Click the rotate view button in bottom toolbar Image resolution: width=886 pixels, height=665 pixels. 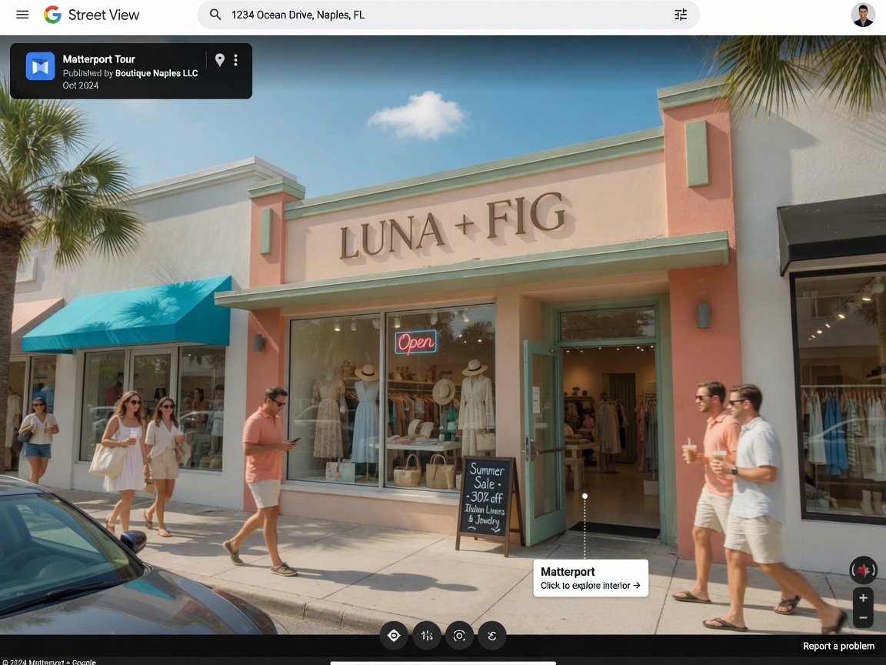492,636
